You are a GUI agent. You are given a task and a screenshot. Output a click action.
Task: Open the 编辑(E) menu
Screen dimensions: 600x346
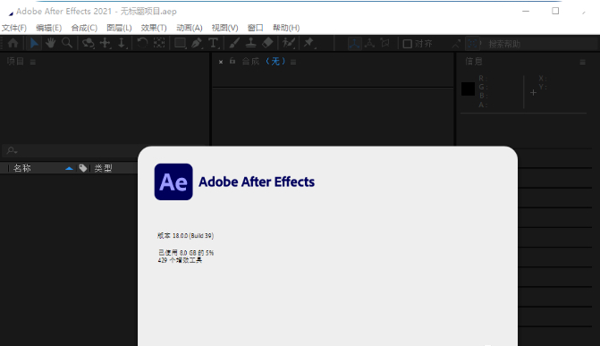48,28
